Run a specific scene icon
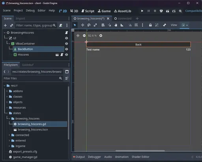202x162 pixels. pos(174,11)
